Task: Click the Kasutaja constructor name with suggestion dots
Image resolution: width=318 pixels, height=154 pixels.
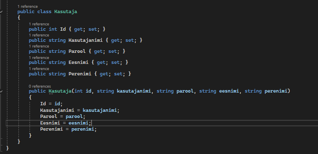Action: coord(60,91)
